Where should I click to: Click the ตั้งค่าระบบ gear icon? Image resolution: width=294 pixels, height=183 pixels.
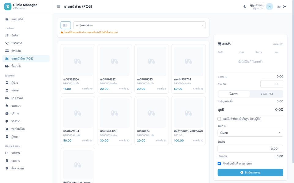[x=7, y=168]
